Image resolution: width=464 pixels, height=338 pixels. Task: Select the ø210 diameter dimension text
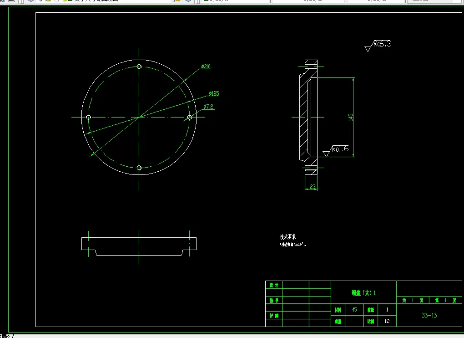coord(206,67)
